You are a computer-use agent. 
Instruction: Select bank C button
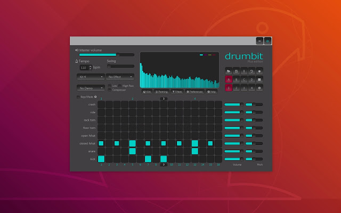click(x=244, y=79)
